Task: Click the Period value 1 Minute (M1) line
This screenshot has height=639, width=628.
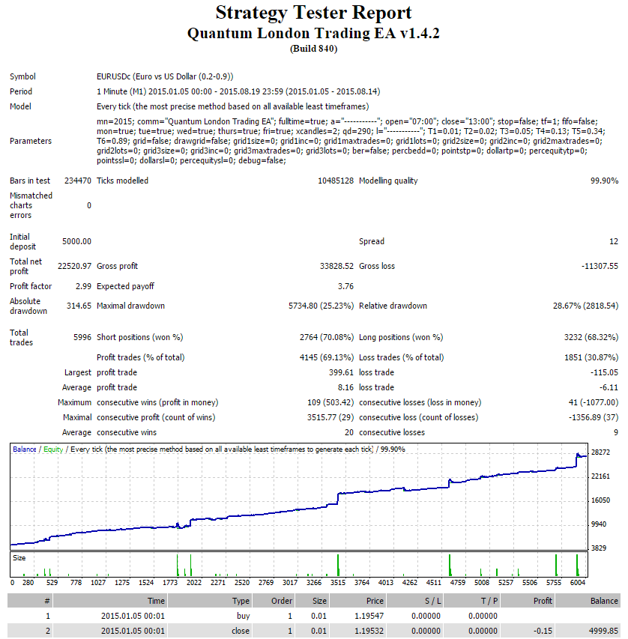Action: coord(238,91)
